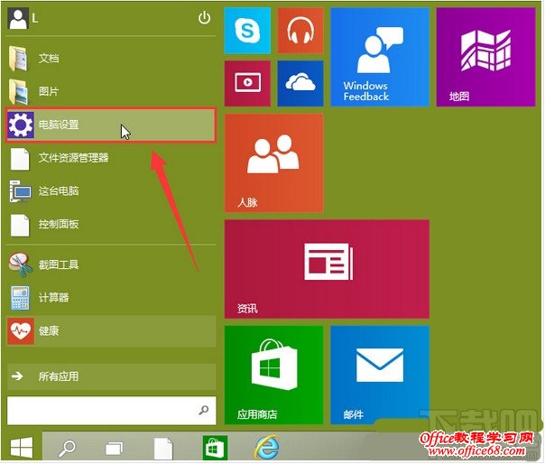Open the 邮件 mail tile
The width and height of the screenshot is (545, 464).
click(380, 375)
